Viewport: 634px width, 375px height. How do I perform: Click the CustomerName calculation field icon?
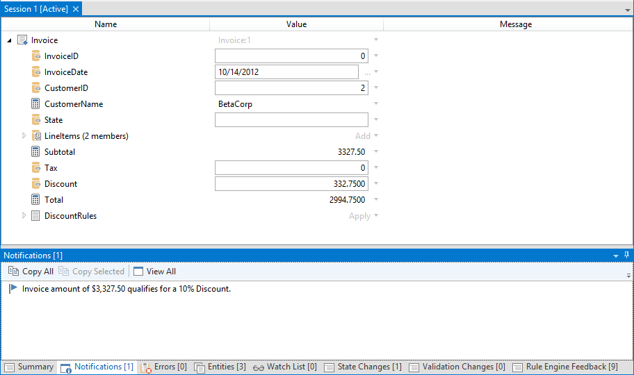point(36,104)
